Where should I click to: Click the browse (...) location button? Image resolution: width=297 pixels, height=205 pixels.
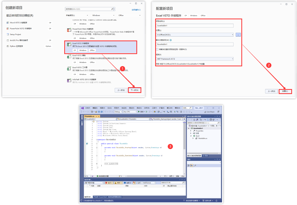(238, 35)
